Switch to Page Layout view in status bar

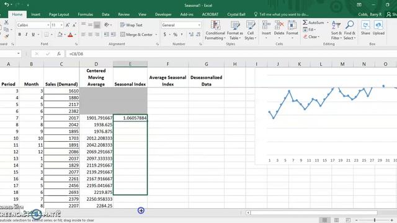pyautogui.click(x=336, y=221)
